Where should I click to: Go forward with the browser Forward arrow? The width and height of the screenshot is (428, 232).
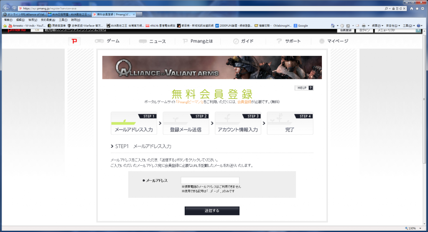tap(14, 8)
